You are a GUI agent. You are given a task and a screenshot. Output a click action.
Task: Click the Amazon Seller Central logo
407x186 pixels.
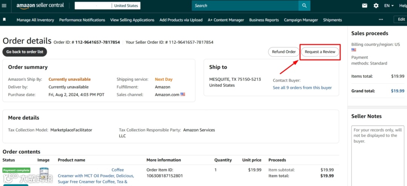point(40,6)
